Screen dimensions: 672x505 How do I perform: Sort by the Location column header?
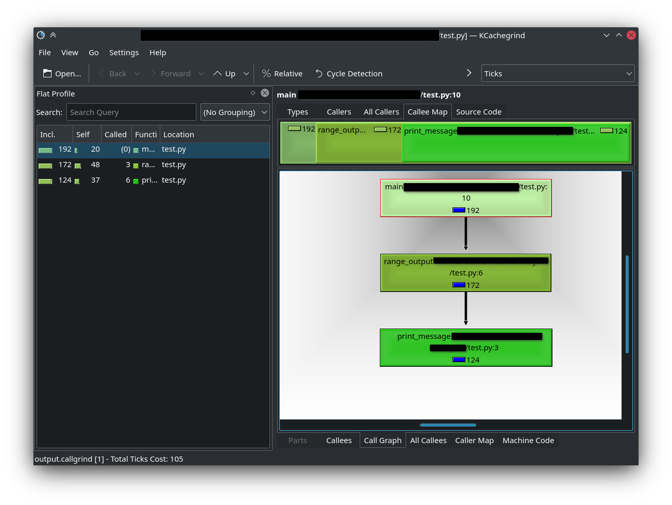pyautogui.click(x=215, y=134)
